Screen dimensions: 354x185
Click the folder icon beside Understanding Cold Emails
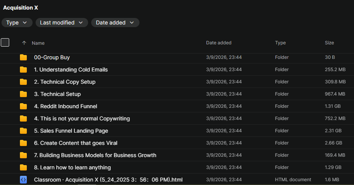point(23,70)
